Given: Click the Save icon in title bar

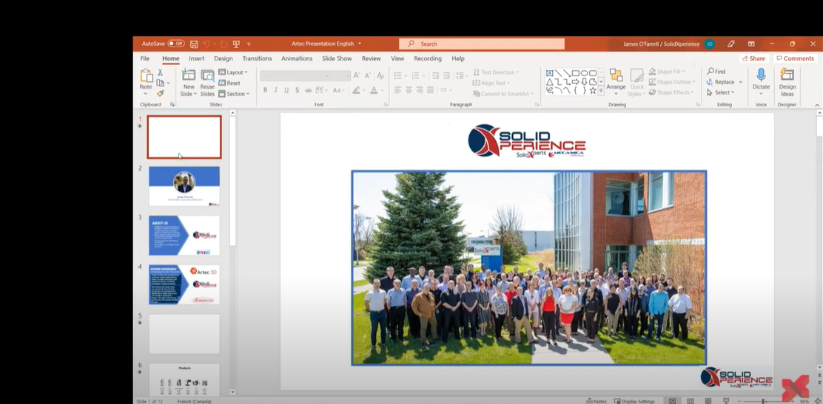Looking at the screenshot, I should [x=194, y=44].
